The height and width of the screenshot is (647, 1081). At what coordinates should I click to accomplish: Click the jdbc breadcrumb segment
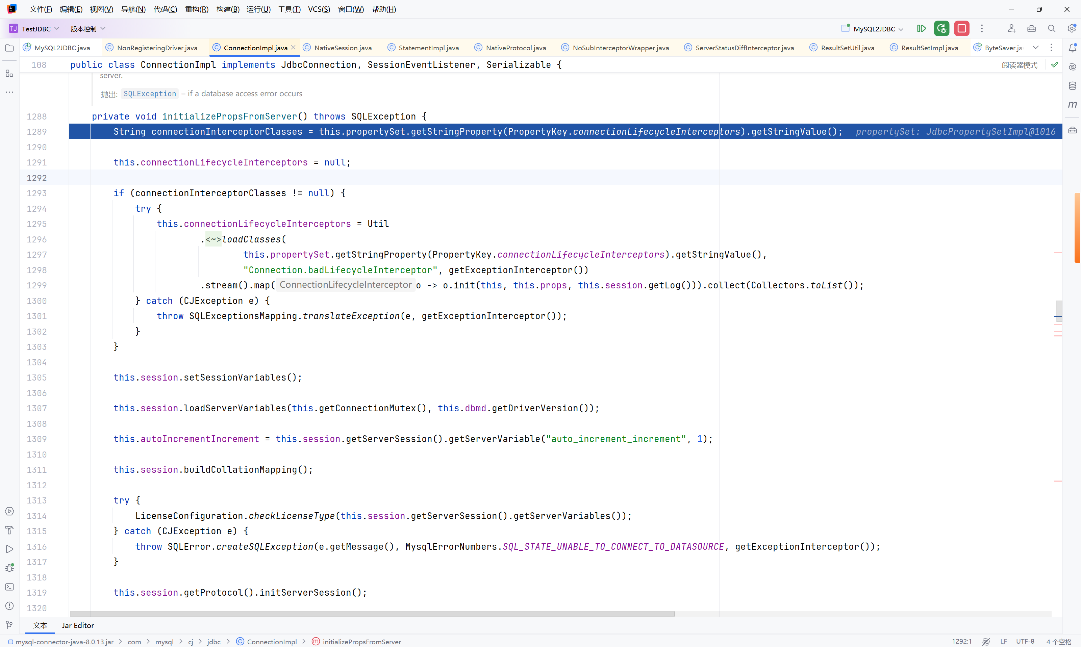tap(214, 641)
